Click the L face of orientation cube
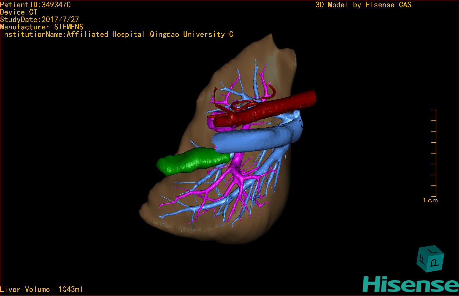The image size is (459, 296). point(432,250)
